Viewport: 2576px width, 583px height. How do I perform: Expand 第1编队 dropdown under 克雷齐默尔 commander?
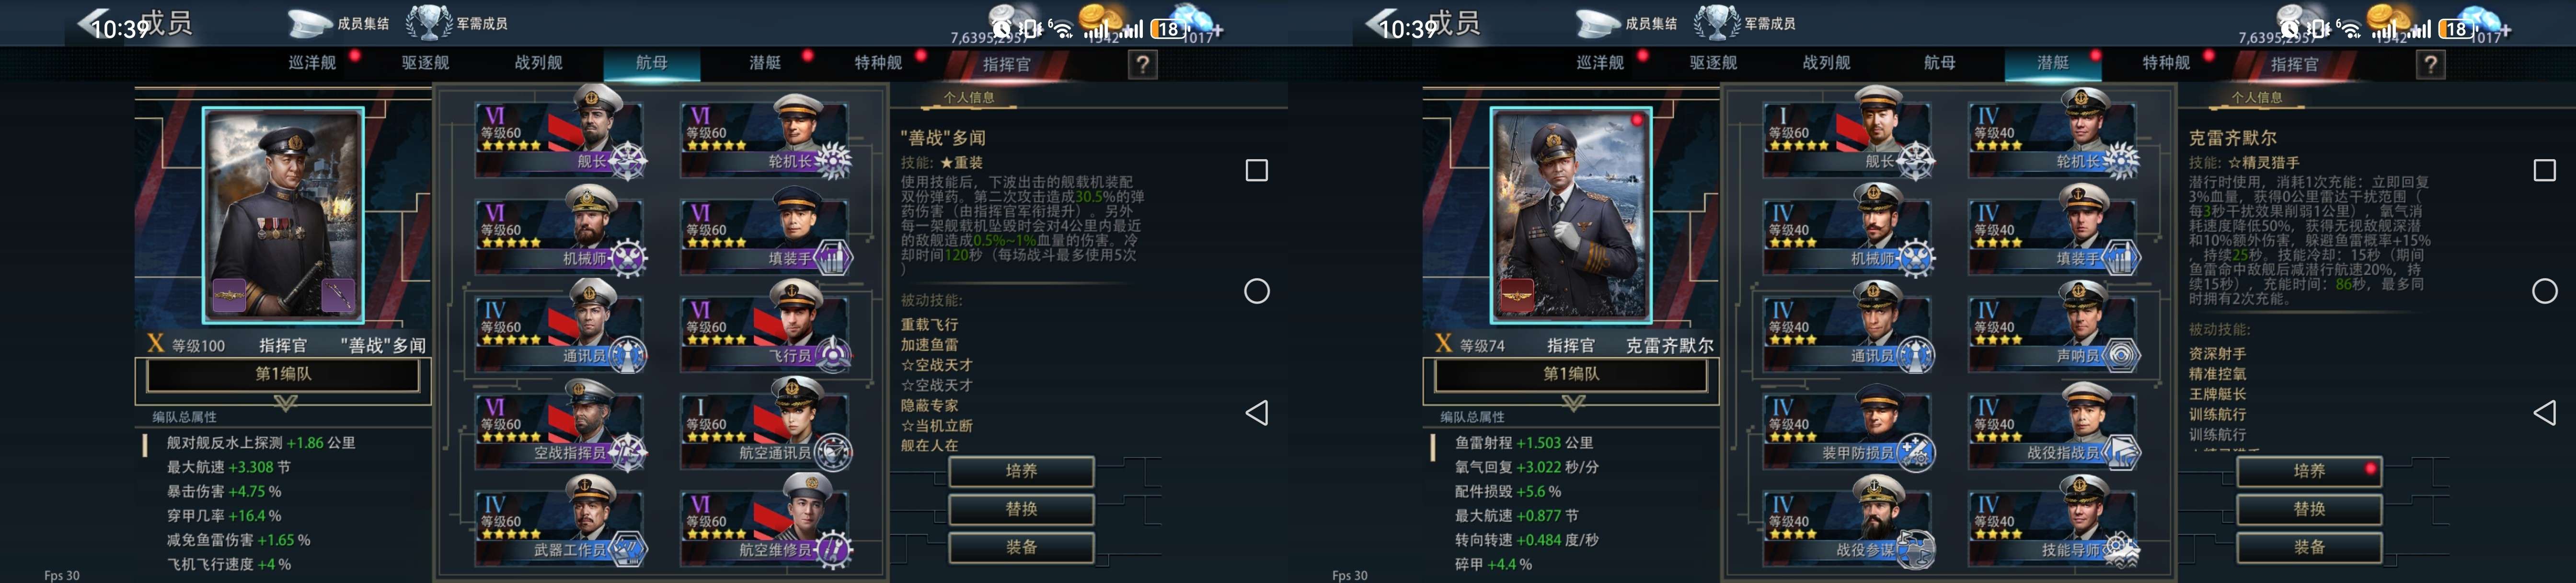point(1571,374)
